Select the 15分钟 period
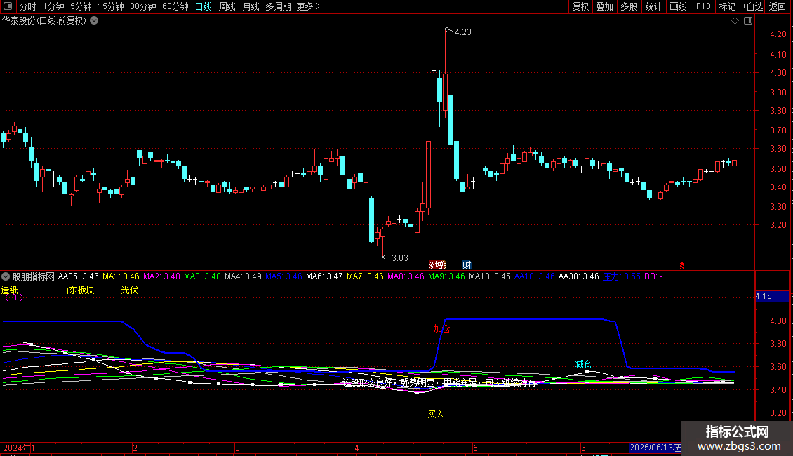 [x=111, y=6]
